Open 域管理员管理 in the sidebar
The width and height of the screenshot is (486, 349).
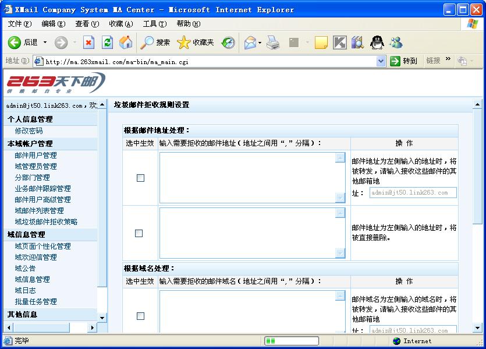[x=36, y=167]
